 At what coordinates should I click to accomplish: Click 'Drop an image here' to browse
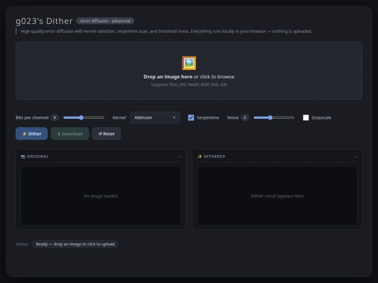[168, 77]
